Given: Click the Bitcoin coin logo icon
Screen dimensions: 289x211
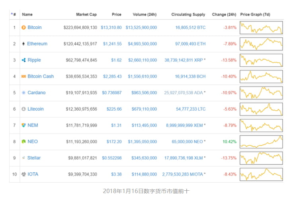Looking at the screenshot, I should click(23, 27).
